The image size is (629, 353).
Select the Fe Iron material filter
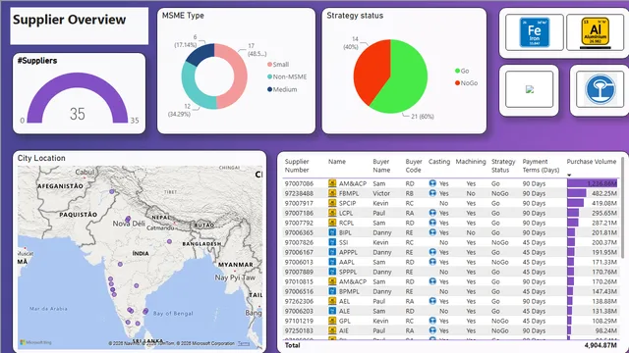(535, 32)
